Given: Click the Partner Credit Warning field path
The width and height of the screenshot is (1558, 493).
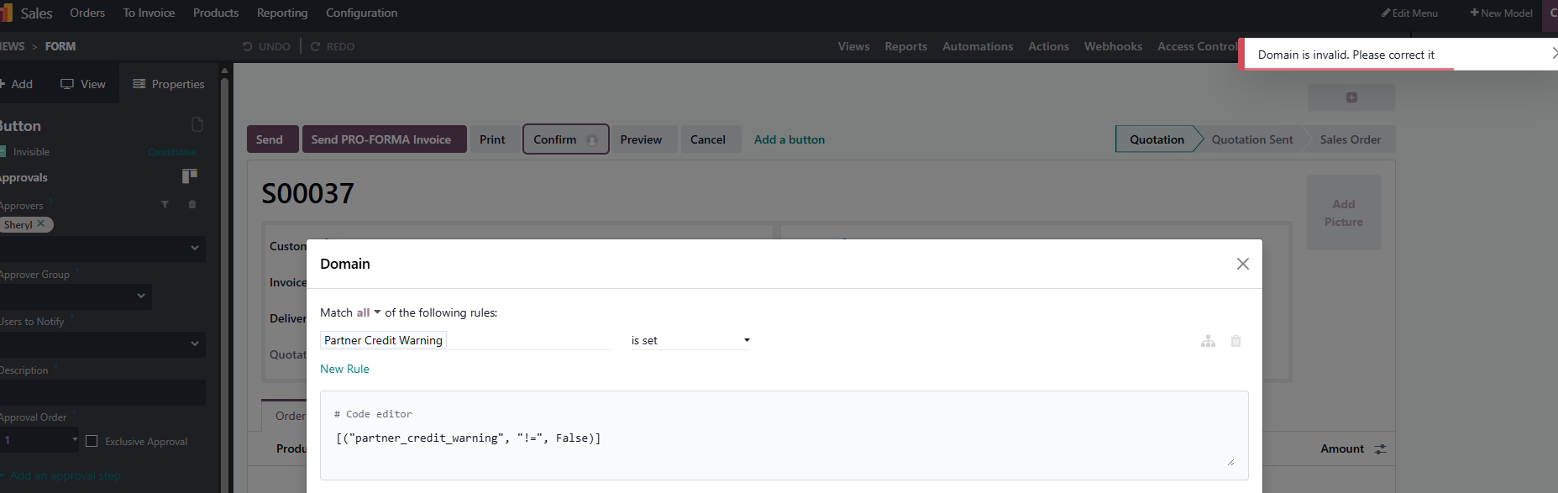Looking at the screenshot, I should 383,340.
